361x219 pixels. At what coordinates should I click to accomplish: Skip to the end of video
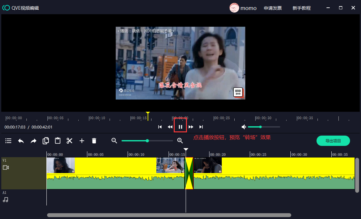point(201,127)
